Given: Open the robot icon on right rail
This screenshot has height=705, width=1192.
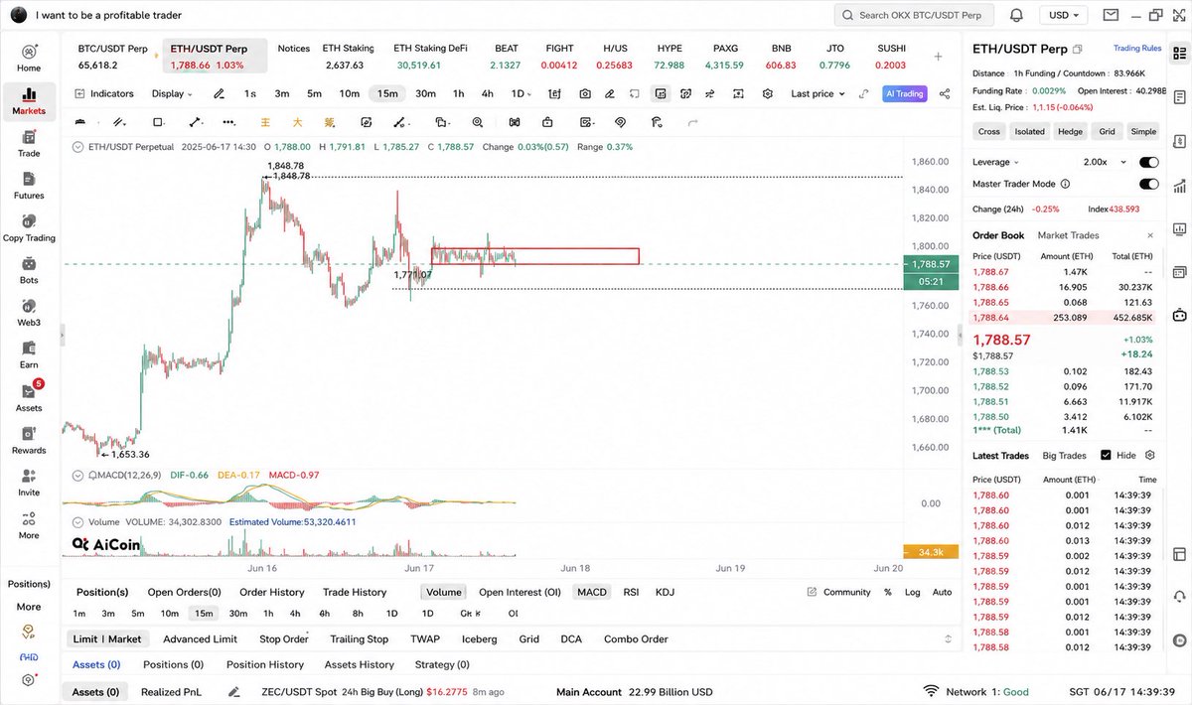Looking at the screenshot, I should (1179, 316).
